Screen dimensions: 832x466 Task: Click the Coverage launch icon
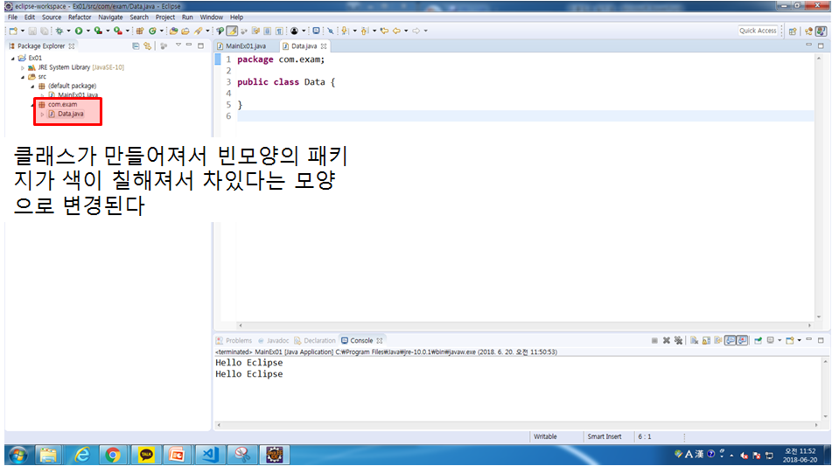[x=98, y=31]
